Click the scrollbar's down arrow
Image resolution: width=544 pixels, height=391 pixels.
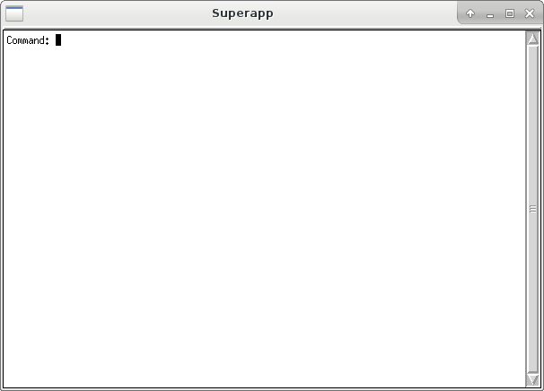pos(533,379)
